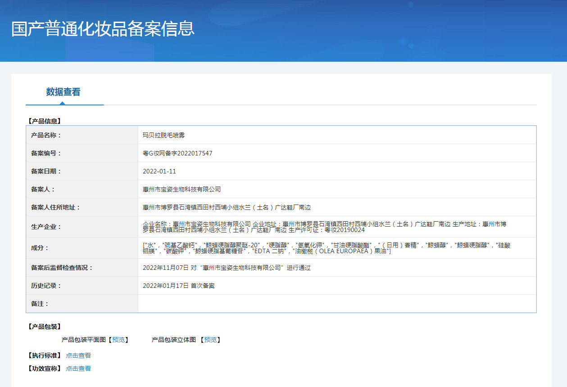Click 惠州市宝姿生物科技有限公司 in the 备案人 row

[181, 189]
